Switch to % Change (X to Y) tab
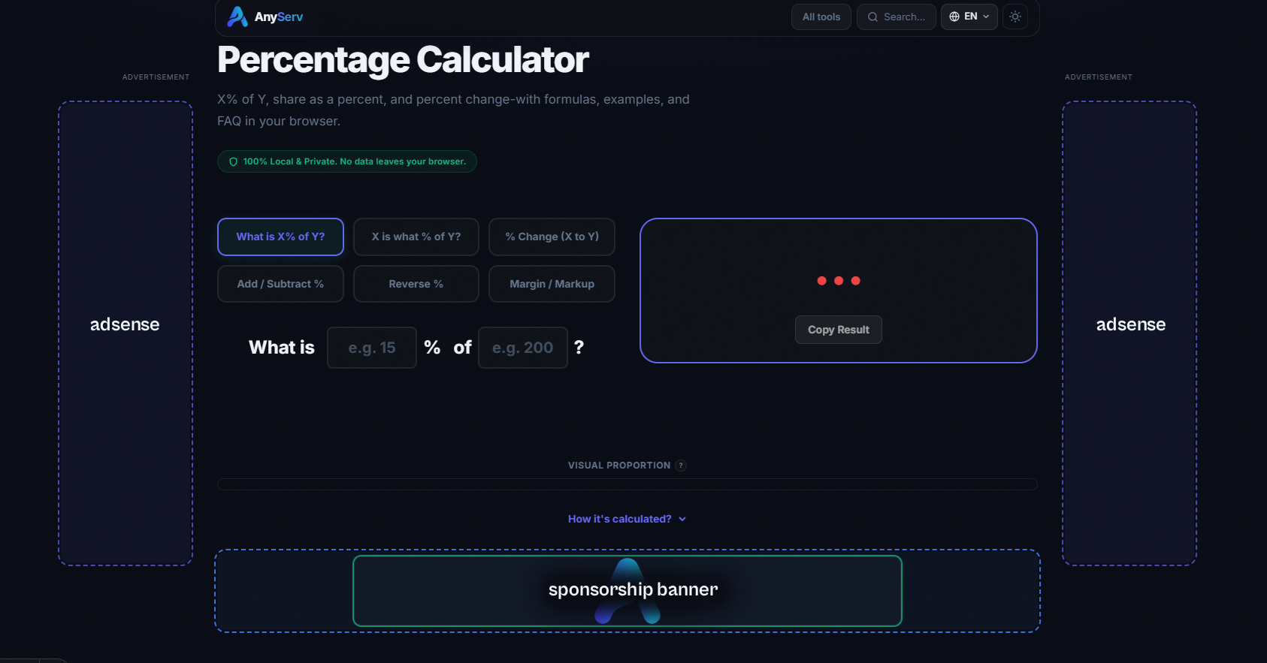Image resolution: width=1267 pixels, height=663 pixels. pyautogui.click(x=552, y=237)
